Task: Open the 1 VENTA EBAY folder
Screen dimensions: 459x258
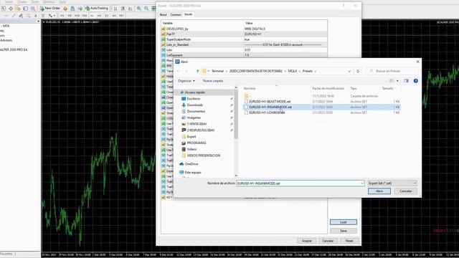Action: [197, 124]
